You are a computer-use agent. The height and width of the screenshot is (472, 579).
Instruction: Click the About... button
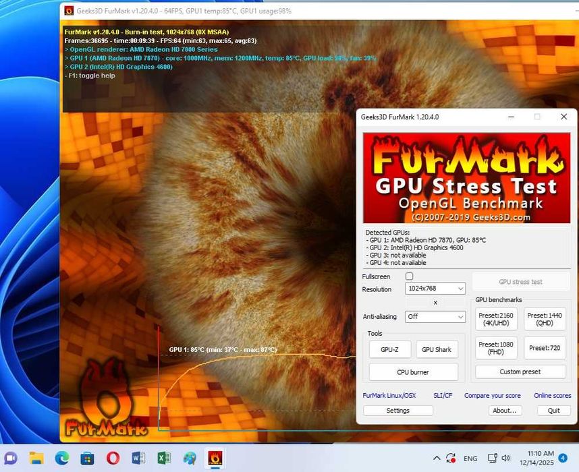505,411
